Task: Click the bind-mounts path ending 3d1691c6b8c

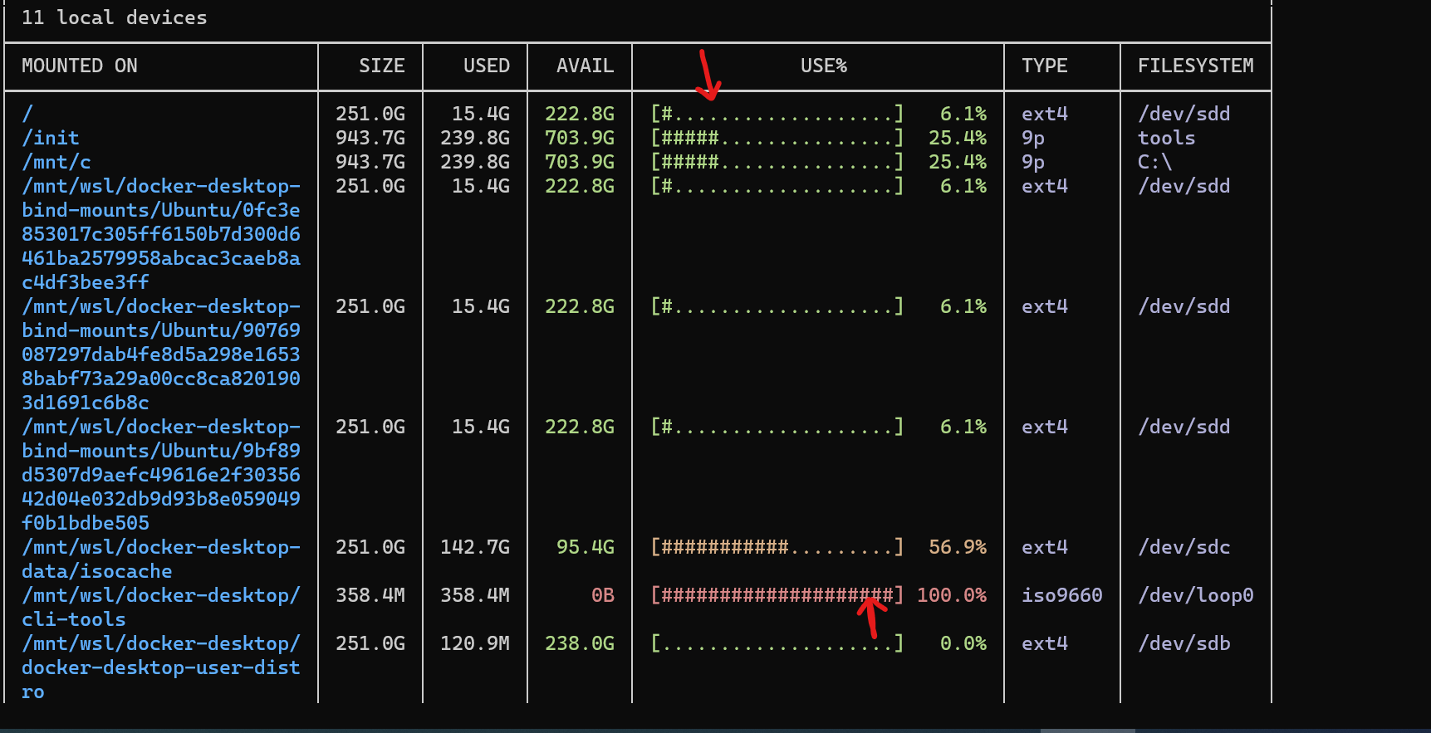Action: [x=161, y=354]
